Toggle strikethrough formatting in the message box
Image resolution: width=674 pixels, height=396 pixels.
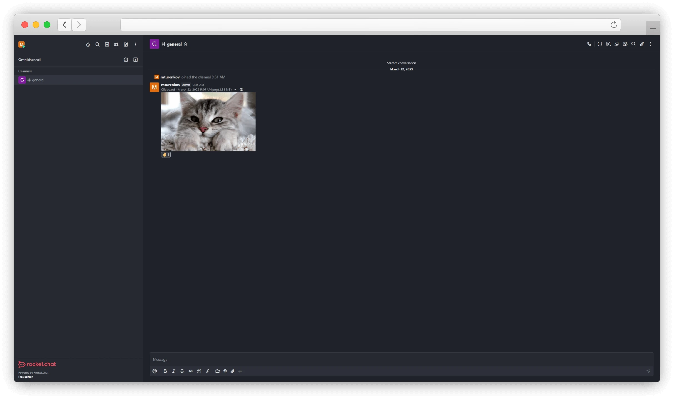[x=182, y=371]
